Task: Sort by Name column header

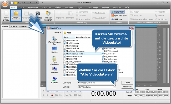Action: [x=69, y=37]
